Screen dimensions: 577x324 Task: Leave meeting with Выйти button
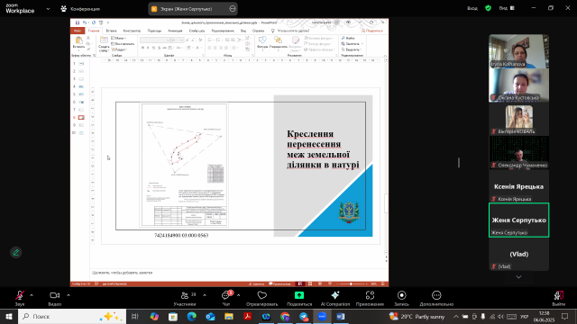coord(558,298)
